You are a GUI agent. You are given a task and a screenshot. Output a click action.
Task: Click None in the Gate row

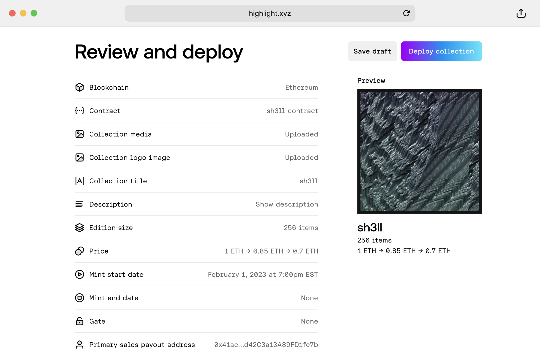coord(310,321)
